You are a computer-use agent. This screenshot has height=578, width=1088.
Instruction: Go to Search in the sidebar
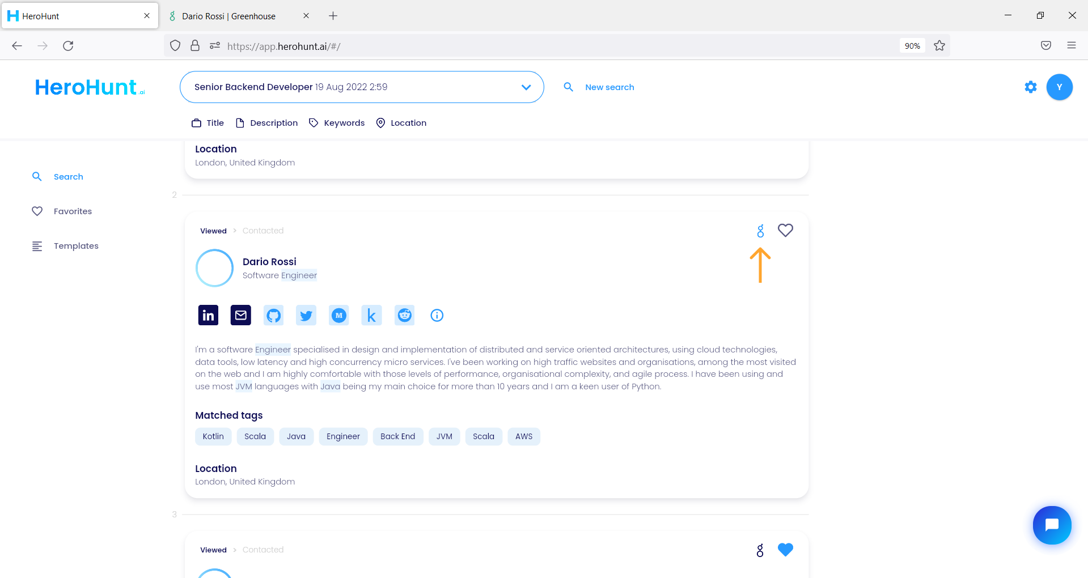coord(58,177)
